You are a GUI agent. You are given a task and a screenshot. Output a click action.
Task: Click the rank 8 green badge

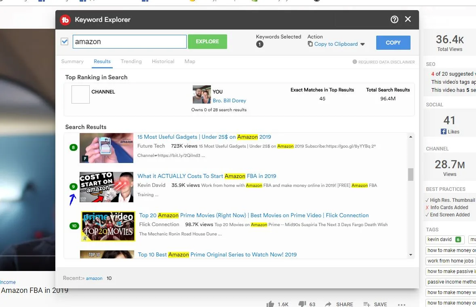(73, 147)
